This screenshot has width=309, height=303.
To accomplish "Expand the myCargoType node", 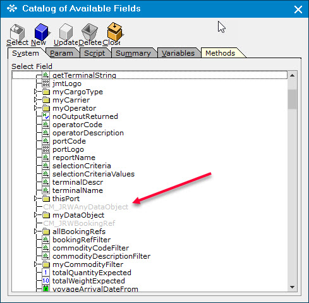I will tap(35, 92).
